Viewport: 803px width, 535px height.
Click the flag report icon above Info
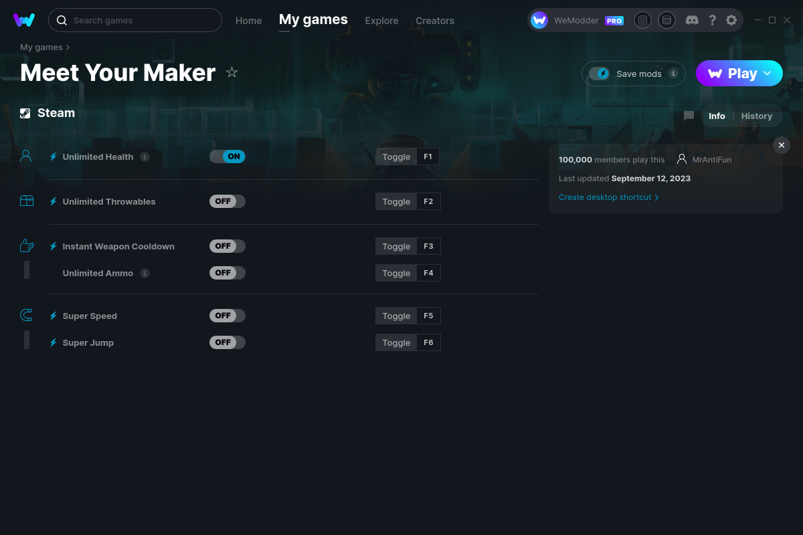point(689,115)
